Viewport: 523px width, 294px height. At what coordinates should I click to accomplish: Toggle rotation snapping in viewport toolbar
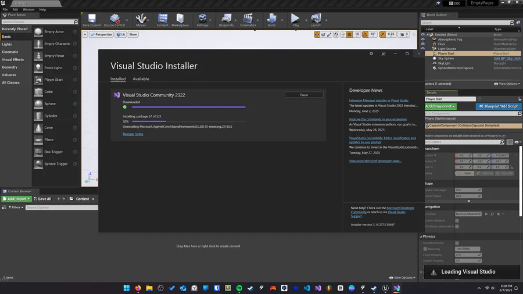(366, 34)
